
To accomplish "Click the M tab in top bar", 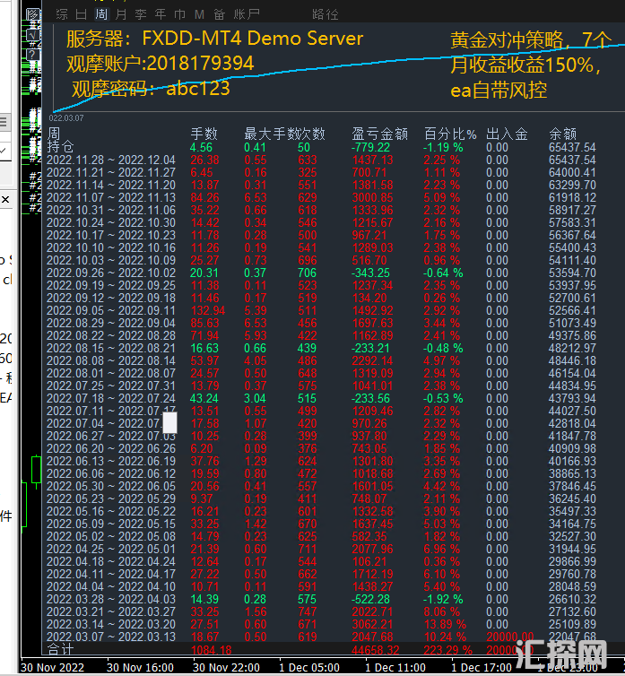I will [x=198, y=14].
